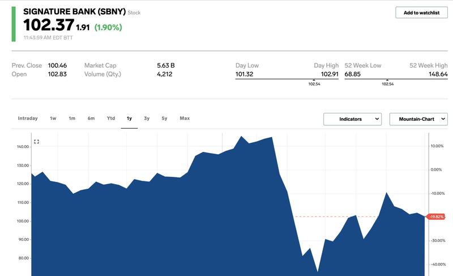Click the SIGNATURE BANK (SBNY) title
453x276 pixels.
(x=75, y=11)
